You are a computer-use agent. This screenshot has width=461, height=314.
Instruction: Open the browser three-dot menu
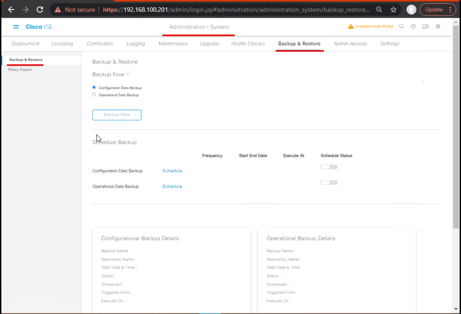[x=450, y=10]
